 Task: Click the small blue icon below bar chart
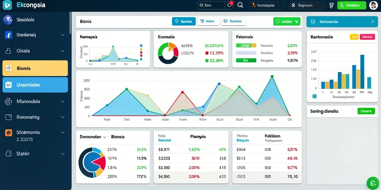315,96
